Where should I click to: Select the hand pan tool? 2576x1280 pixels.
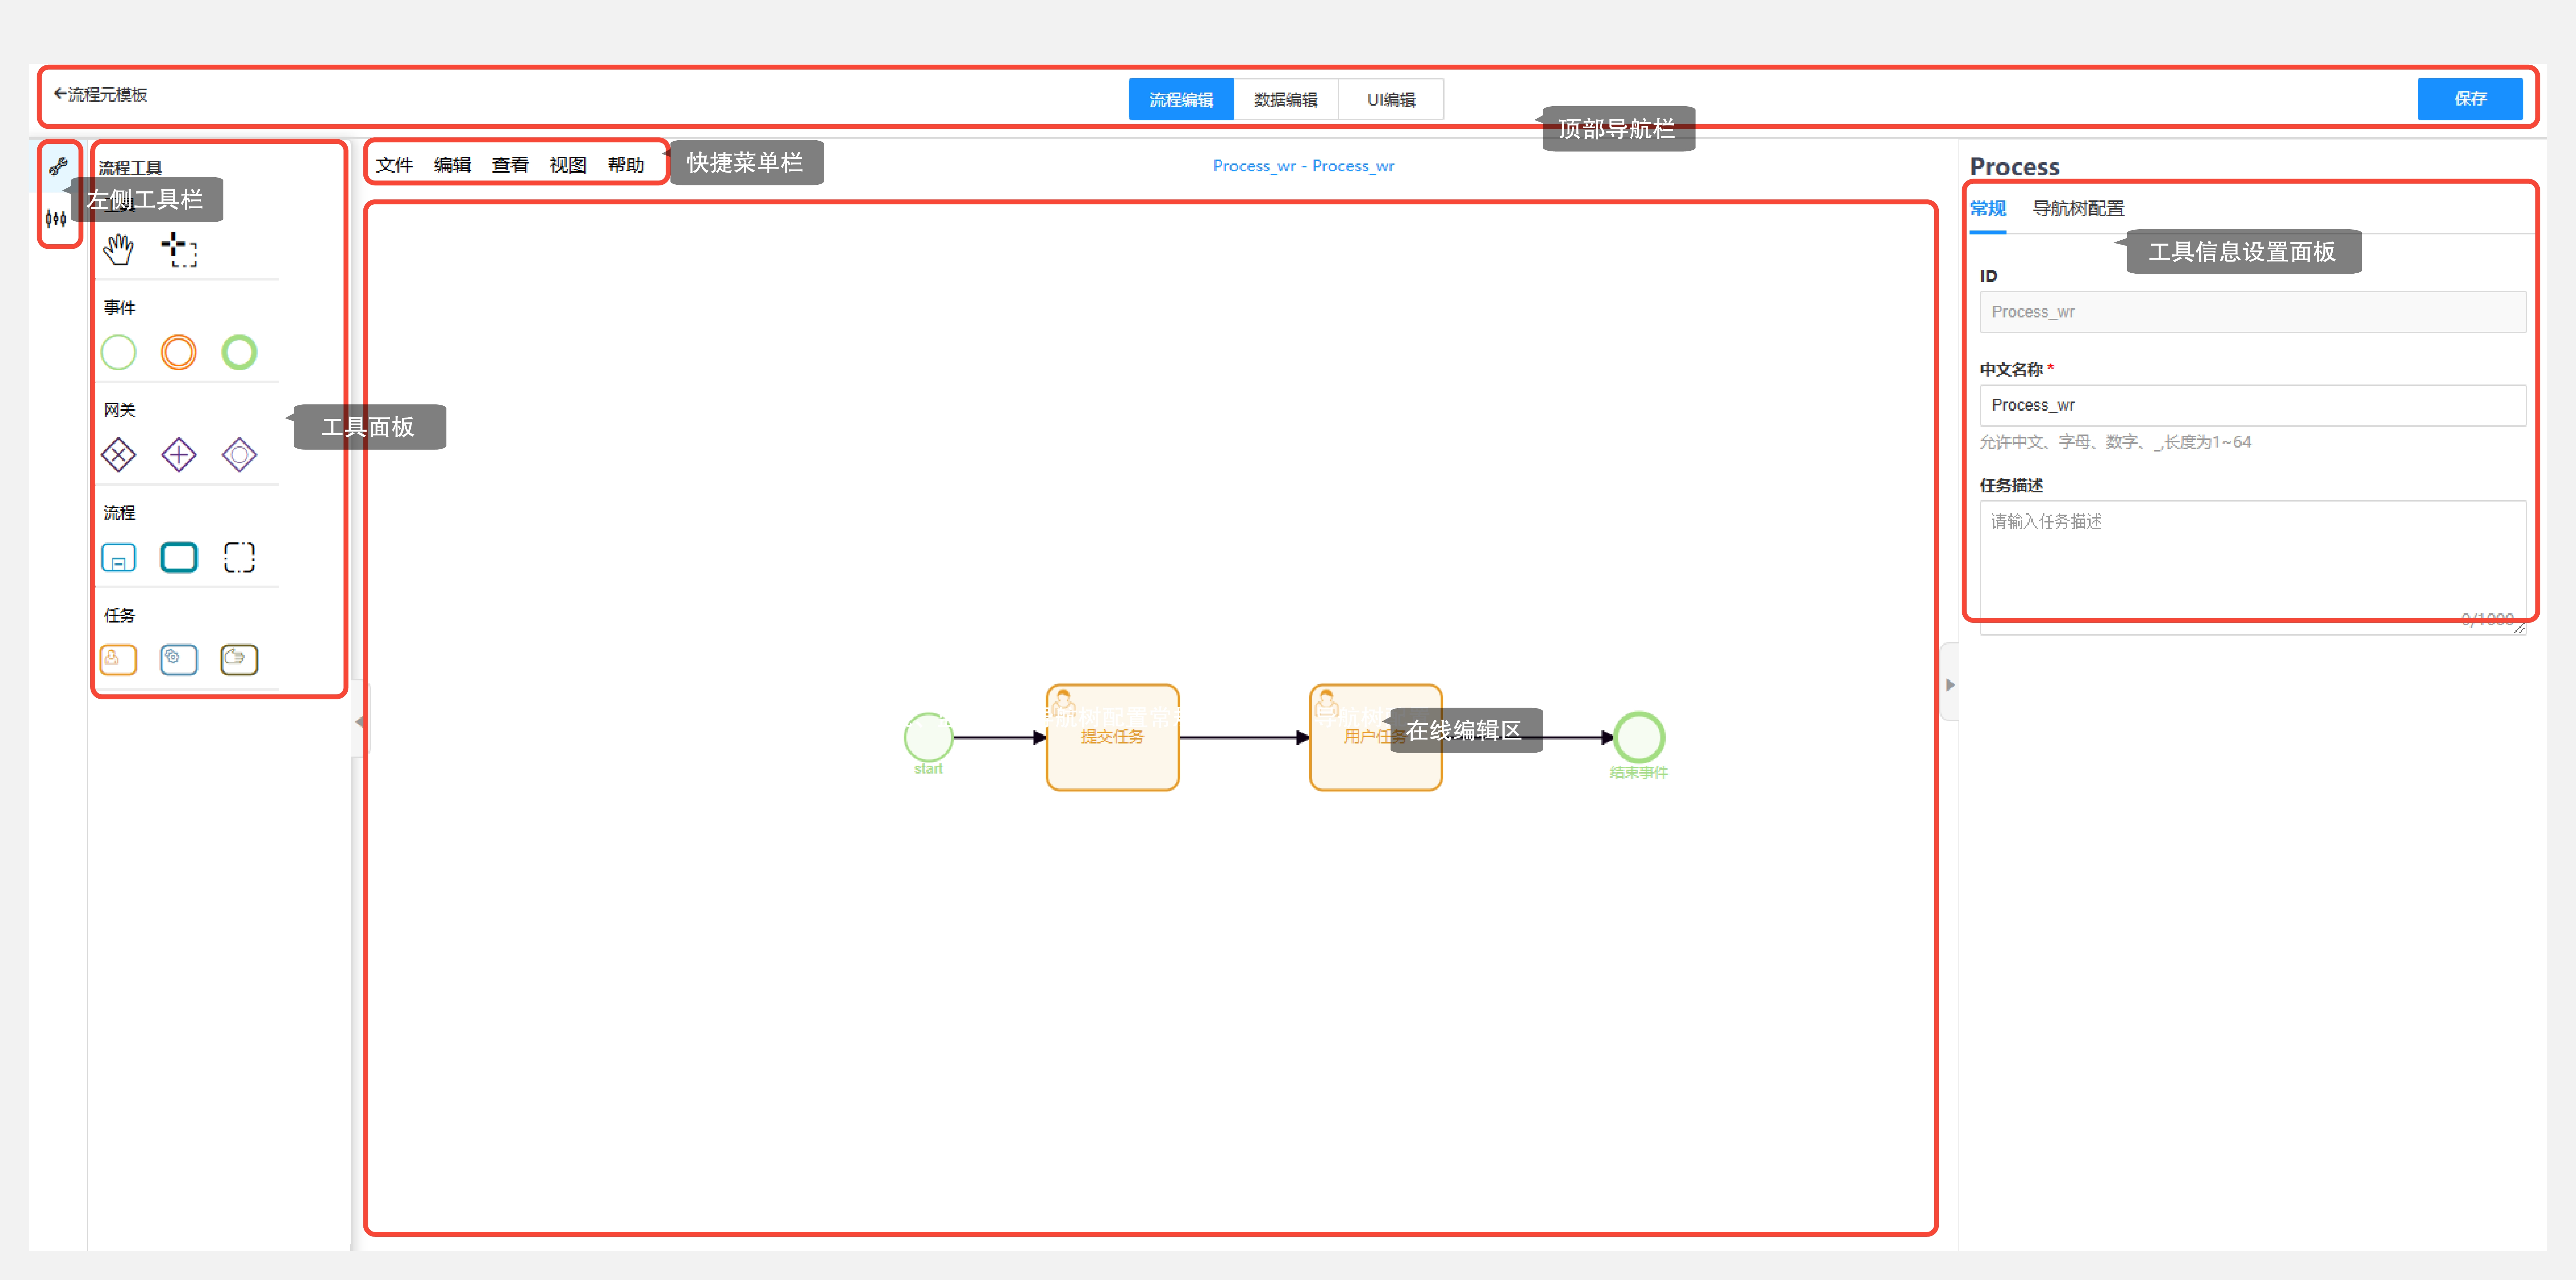[118, 249]
